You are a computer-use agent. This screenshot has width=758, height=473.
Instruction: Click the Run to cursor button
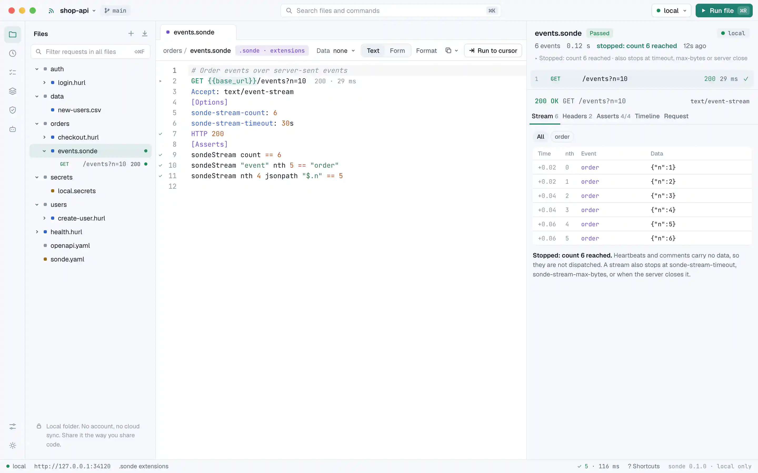click(493, 51)
